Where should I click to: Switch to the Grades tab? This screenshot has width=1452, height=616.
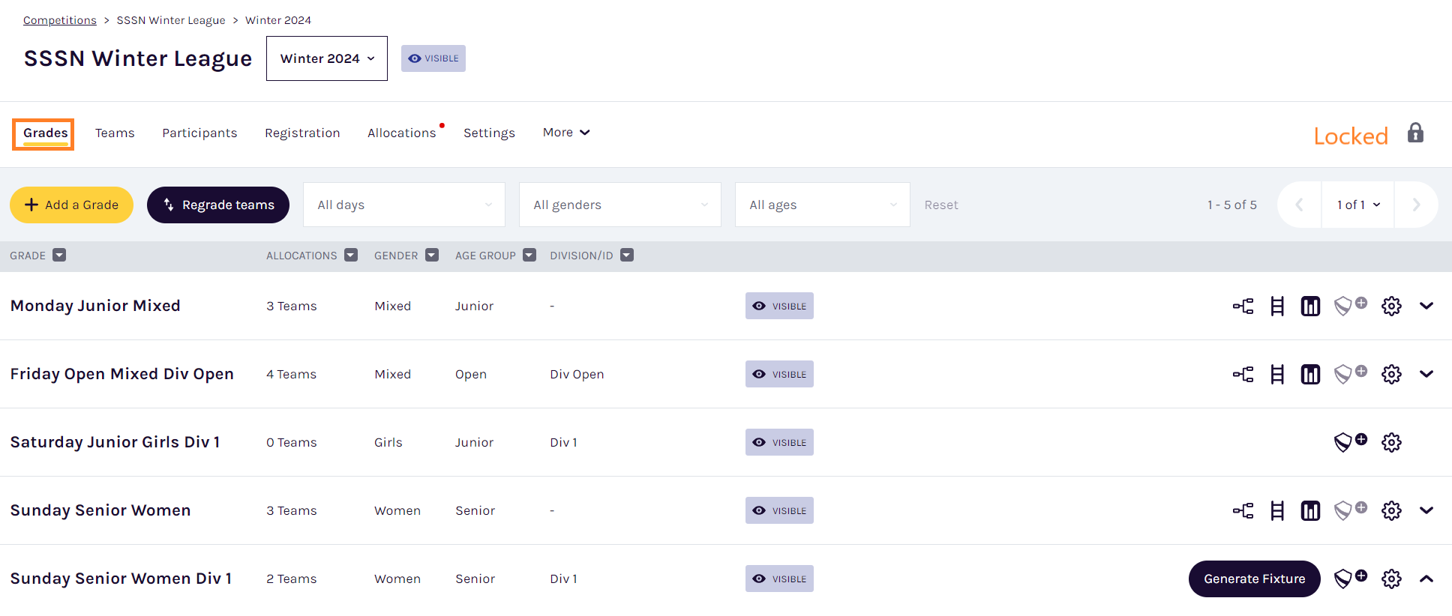[x=45, y=133]
